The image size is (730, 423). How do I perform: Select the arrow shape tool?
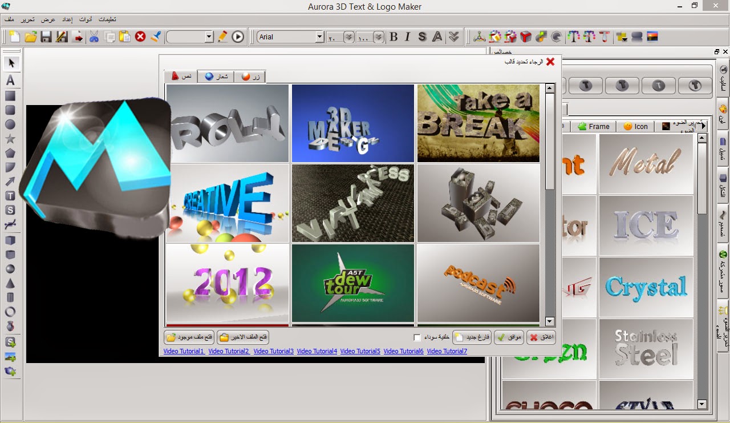coord(10,182)
